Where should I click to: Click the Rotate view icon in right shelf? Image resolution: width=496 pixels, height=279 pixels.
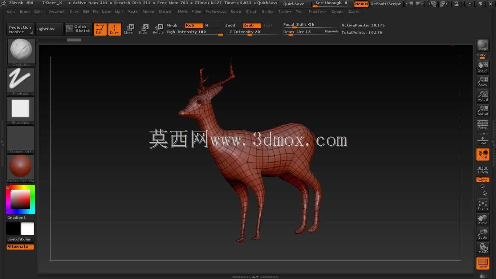pos(483,248)
